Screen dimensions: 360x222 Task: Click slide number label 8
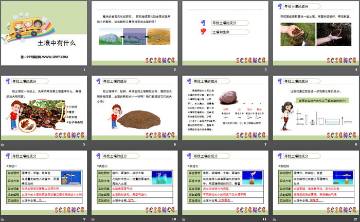tap(356, 144)
